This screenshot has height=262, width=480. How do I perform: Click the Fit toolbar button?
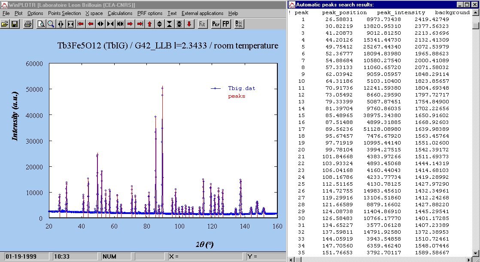(x=202, y=24)
